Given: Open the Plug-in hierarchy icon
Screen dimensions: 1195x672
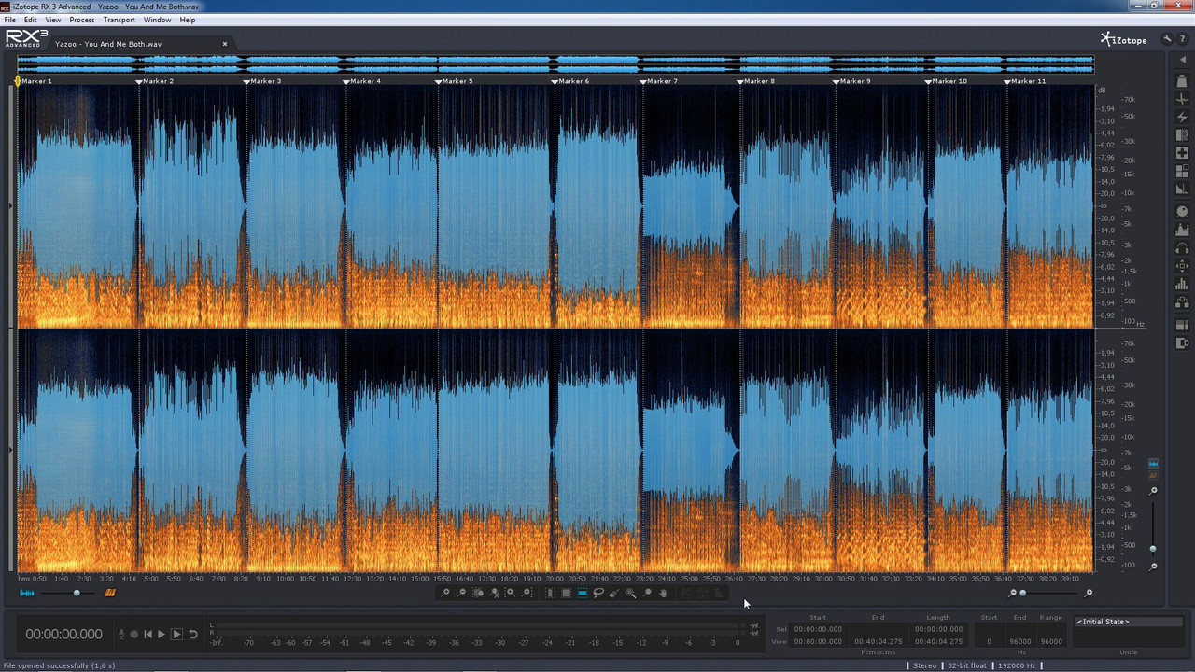Looking at the screenshot, I should 1182,302.
